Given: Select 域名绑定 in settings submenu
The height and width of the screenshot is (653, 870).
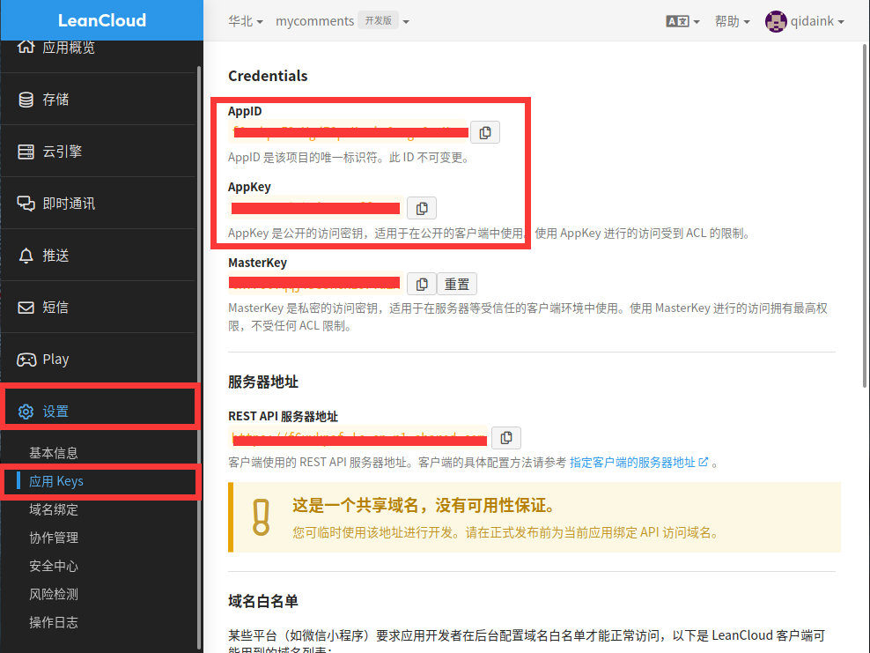Looking at the screenshot, I should 54,509.
